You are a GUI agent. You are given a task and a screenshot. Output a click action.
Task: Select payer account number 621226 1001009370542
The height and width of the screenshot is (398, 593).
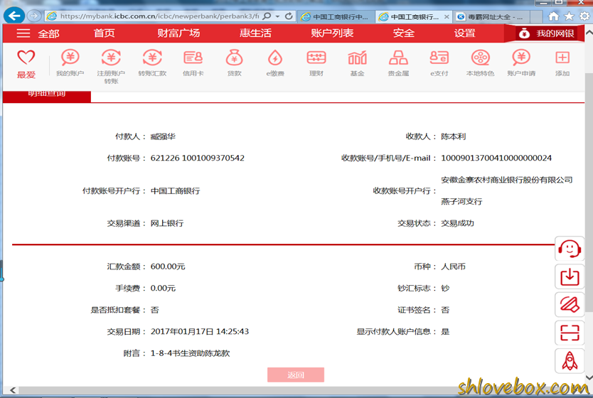198,158
